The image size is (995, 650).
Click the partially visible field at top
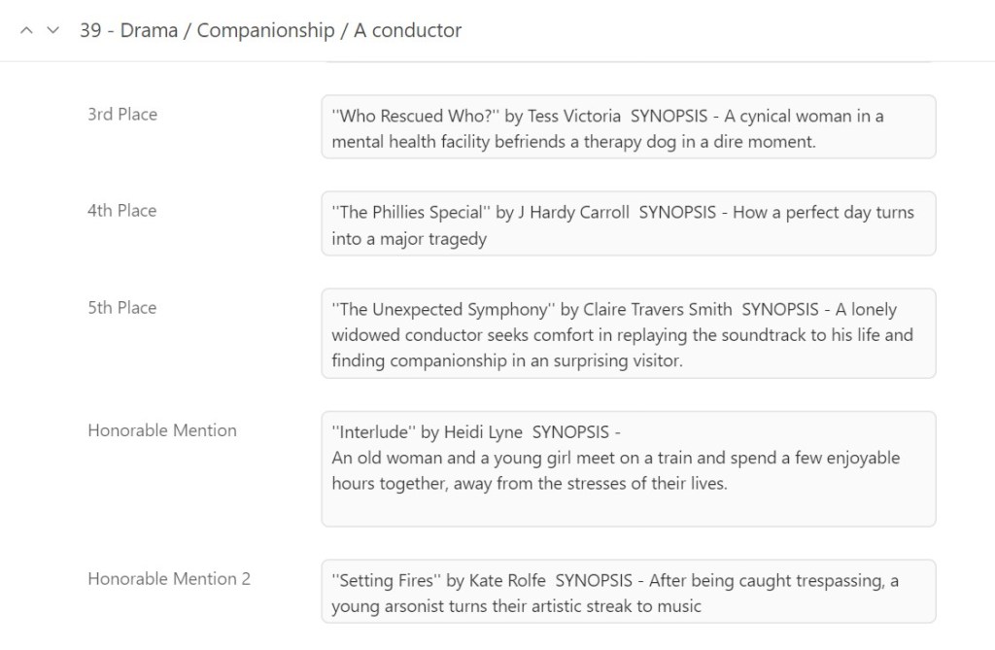click(628, 60)
